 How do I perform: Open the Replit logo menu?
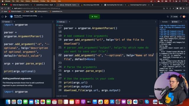coord(6,16)
